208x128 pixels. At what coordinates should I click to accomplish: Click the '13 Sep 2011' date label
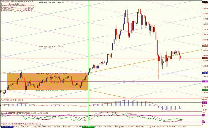[x=150, y=127]
